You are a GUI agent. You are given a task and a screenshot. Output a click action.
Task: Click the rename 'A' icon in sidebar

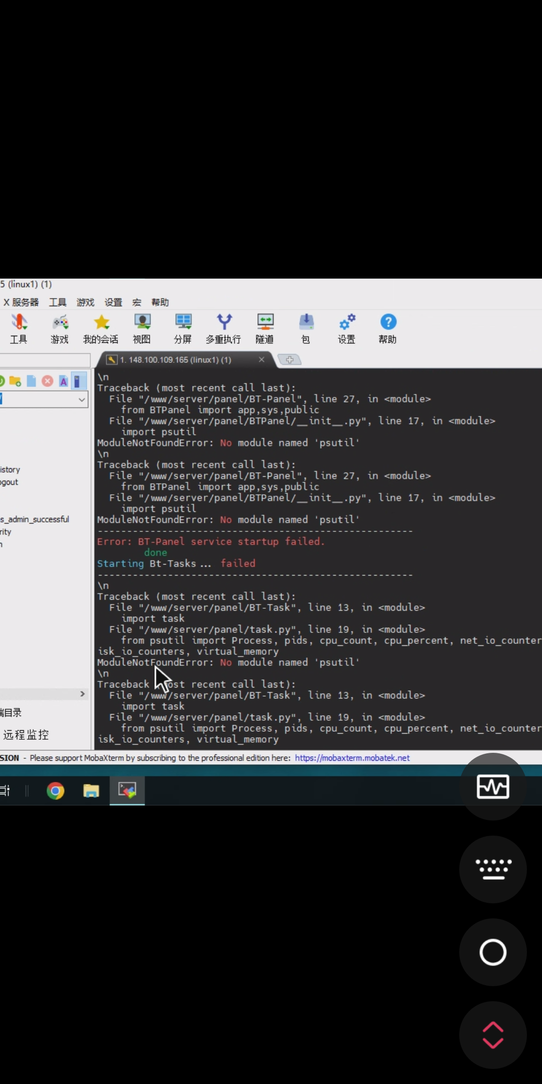click(63, 381)
